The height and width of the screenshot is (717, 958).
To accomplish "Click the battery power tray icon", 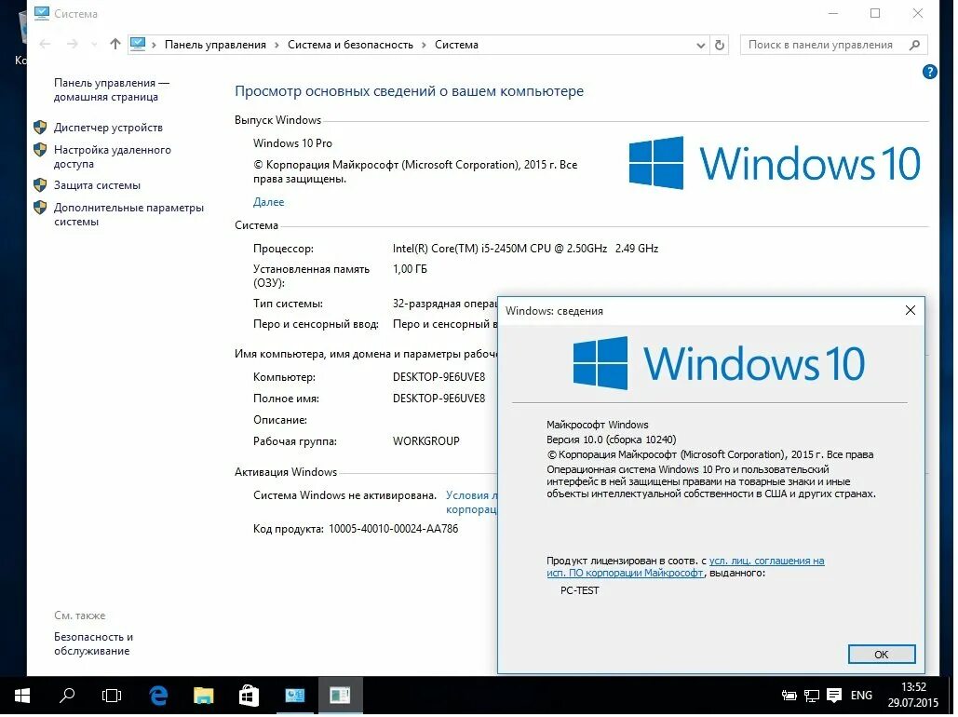I will coord(789,696).
